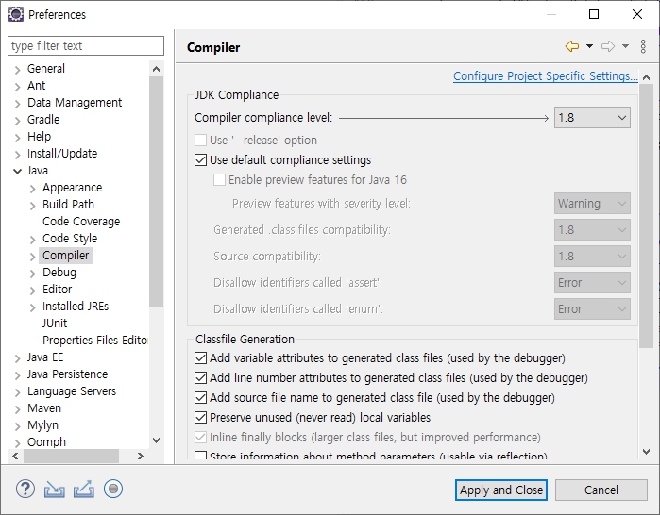Viewport: 660px width, 515px height.
Task: Select Help preferences item
Action: pyautogui.click(x=39, y=137)
